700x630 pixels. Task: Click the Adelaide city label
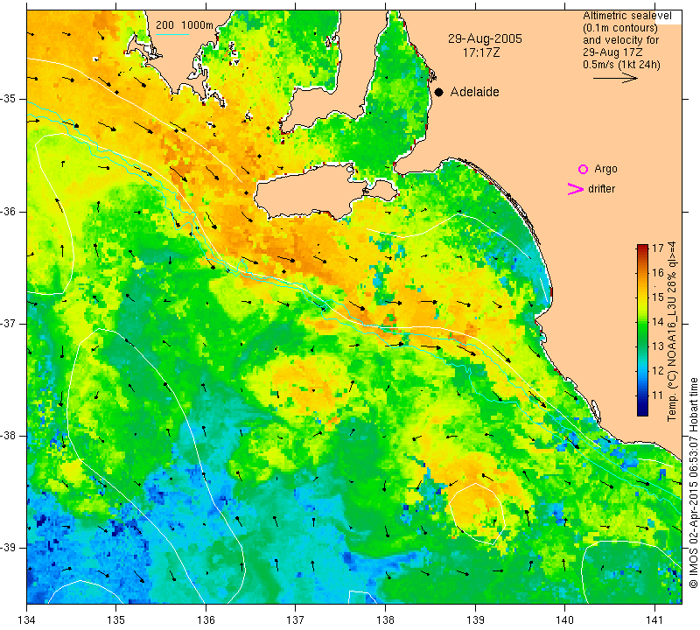point(474,92)
